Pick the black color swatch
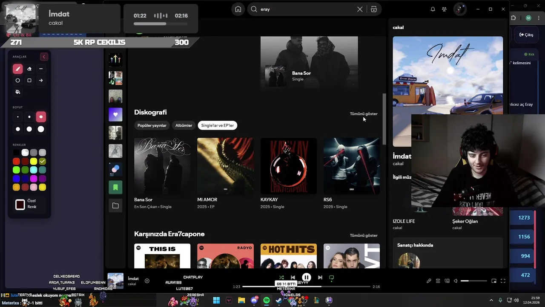The width and height of the screenshot is (545, 307). coord(16,153)
